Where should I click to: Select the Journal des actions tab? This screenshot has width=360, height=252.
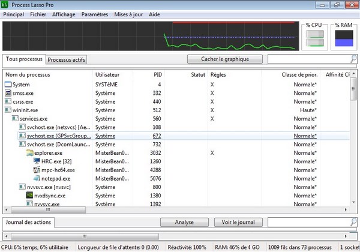tap(28, 222)
